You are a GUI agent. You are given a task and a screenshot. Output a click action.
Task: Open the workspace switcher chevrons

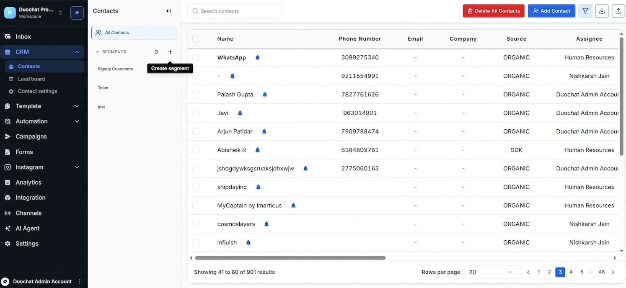coord(60,13)
